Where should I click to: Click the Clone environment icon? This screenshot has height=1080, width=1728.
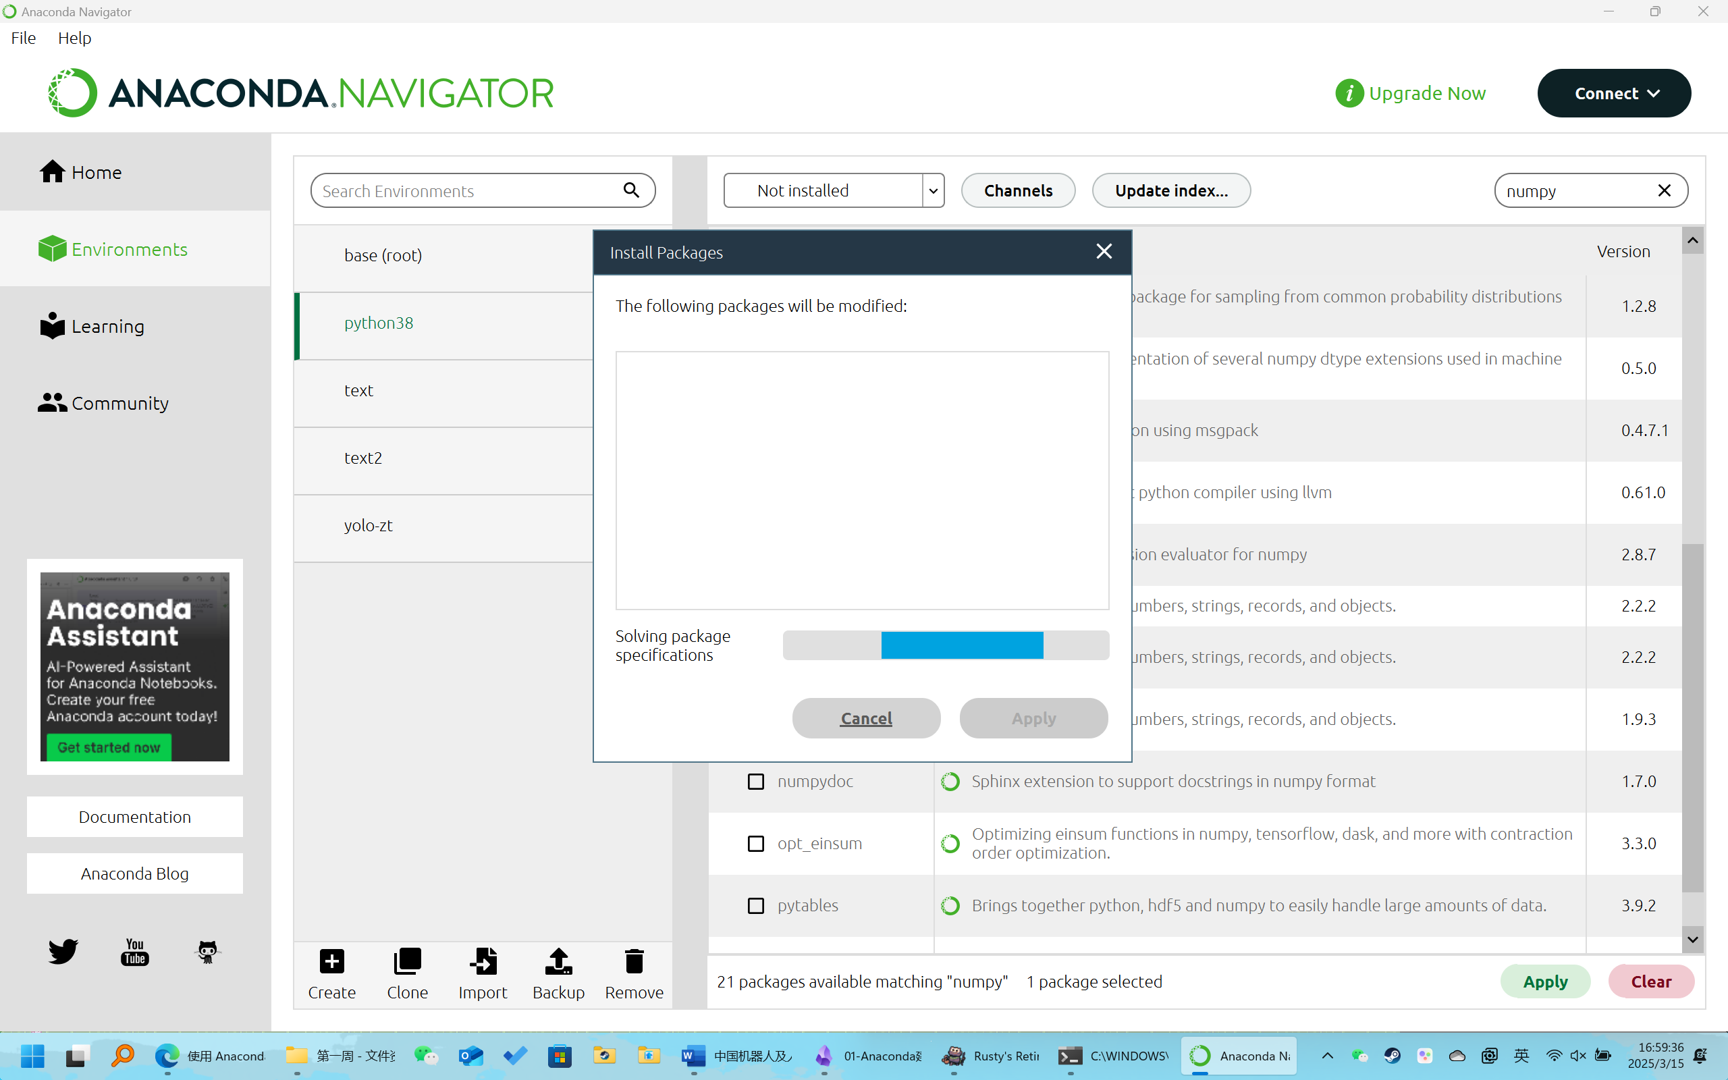coord(407,961)
